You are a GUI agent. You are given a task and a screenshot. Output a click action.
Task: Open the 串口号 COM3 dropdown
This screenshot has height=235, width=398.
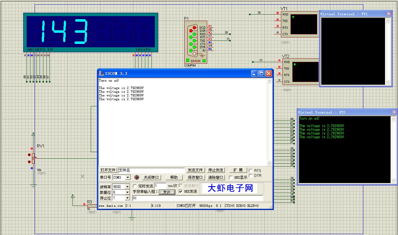tap(128, 177)
